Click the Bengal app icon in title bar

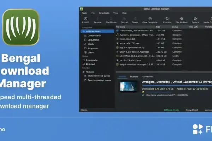(81, 9)
